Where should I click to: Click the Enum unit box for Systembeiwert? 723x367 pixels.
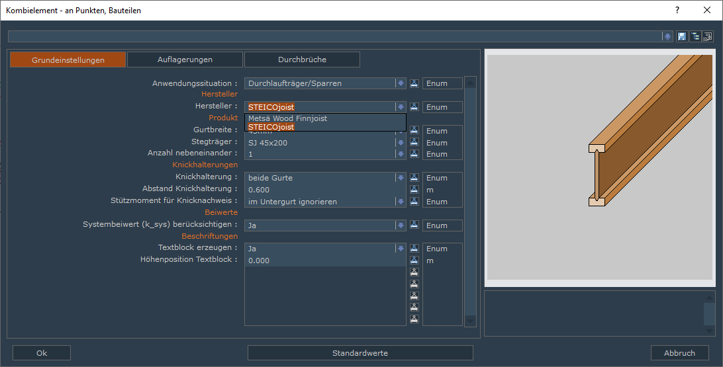click(442, 225)
